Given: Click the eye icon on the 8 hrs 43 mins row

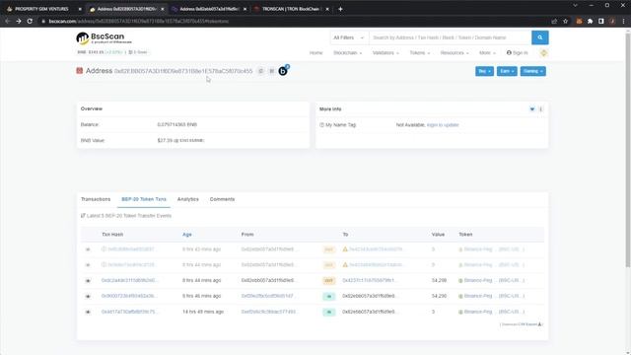Looking at the screenshot, I should click(x=88, y=249).
